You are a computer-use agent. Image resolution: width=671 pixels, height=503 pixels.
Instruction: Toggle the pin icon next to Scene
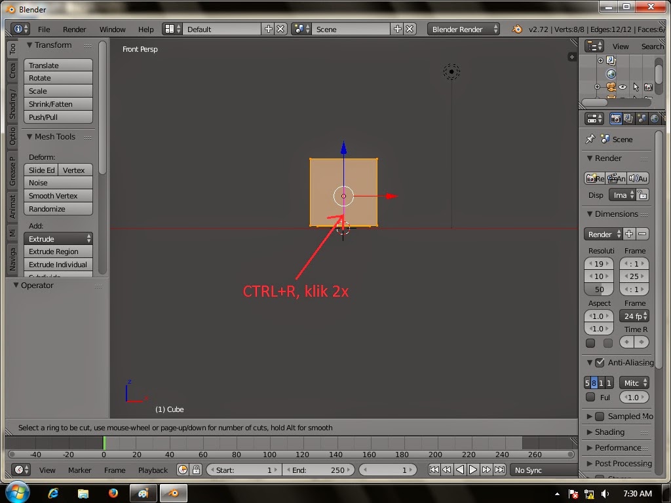[590, 138]
